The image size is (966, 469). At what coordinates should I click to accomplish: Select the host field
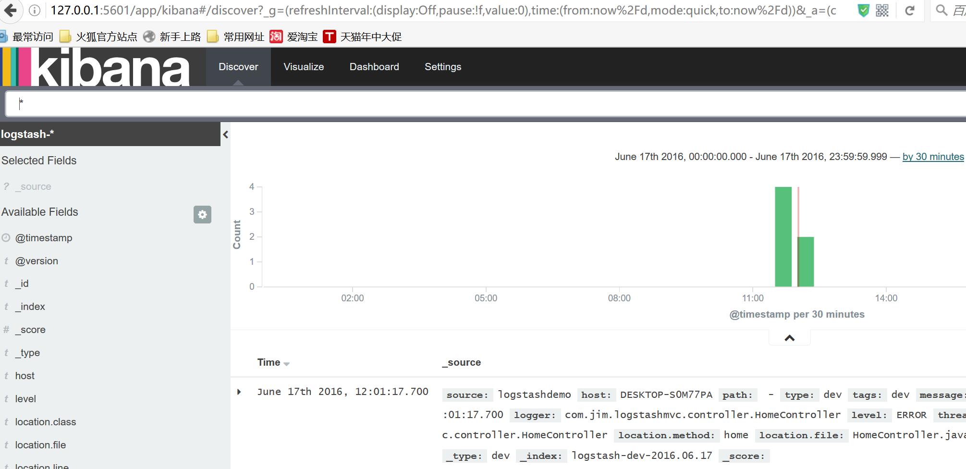24,376
